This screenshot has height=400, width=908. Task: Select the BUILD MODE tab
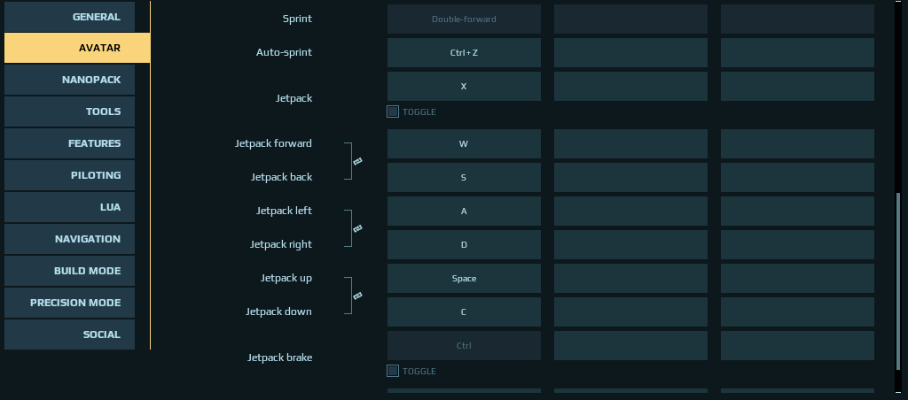pos(69,271)
